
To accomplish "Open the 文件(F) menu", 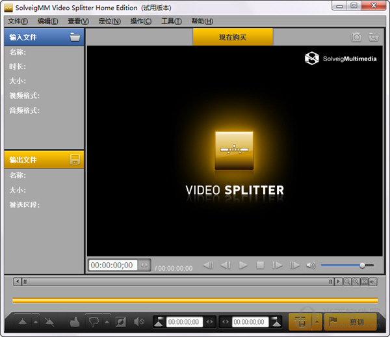I will click(x=18, y=21).
